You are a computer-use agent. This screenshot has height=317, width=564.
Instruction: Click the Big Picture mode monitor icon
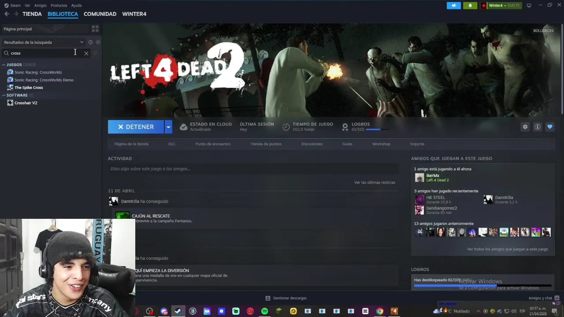click(x=529, y=5)
